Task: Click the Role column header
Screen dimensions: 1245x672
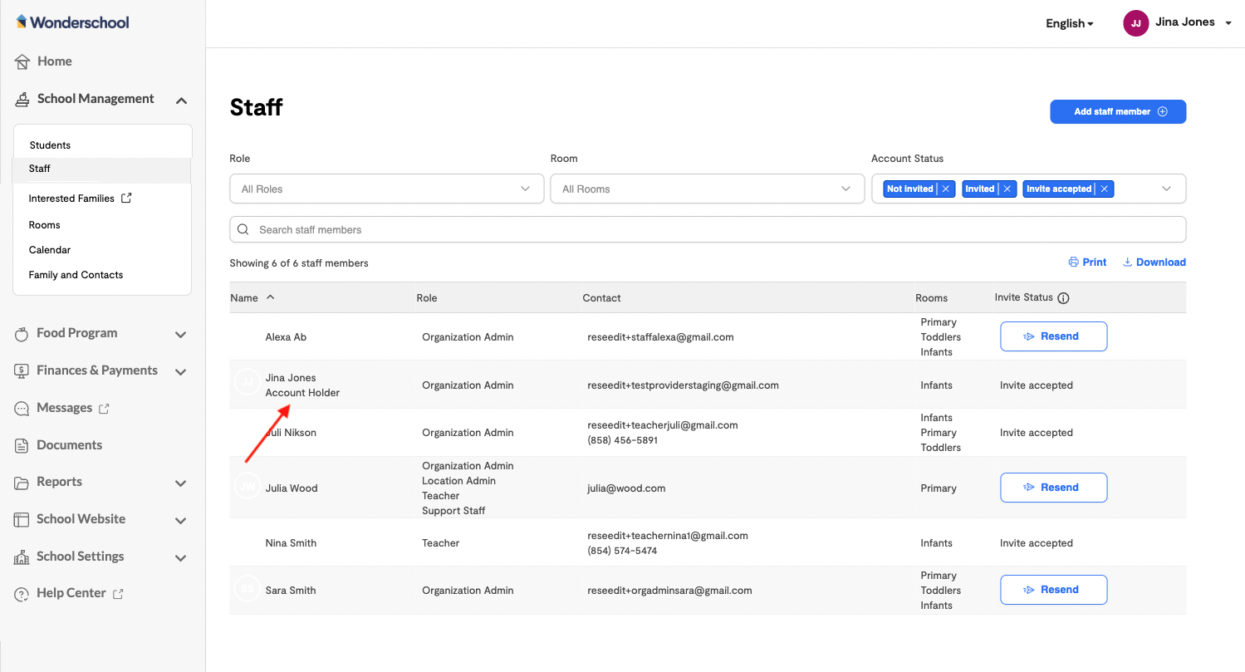Action: (427, 298)
